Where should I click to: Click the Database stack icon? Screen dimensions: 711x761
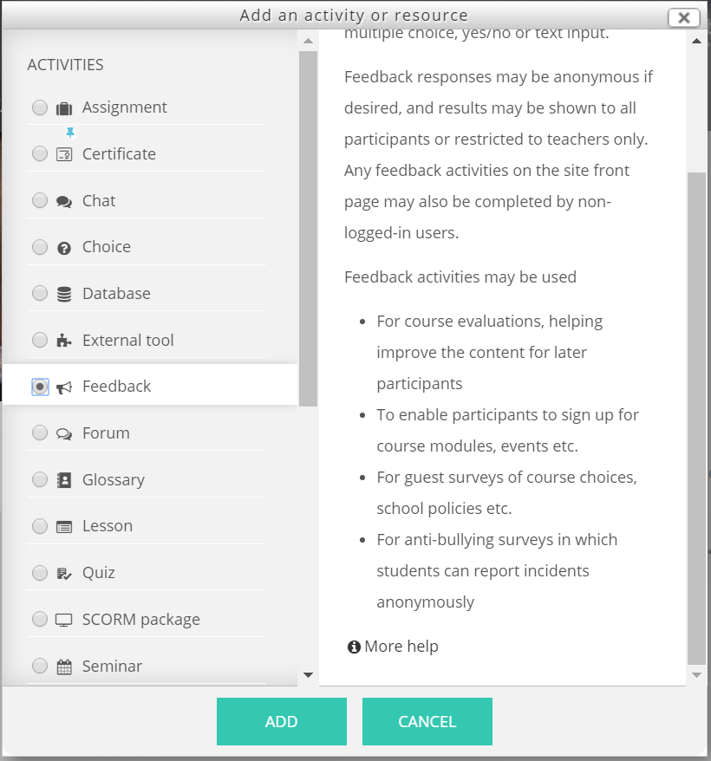[64, 294]
